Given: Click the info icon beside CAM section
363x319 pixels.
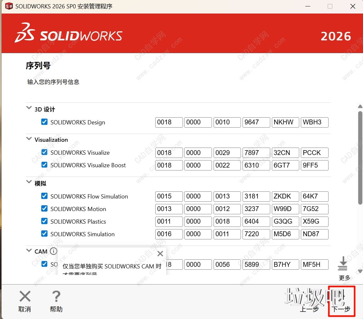Looking at the screenshot, I should (x=53, y=251).
